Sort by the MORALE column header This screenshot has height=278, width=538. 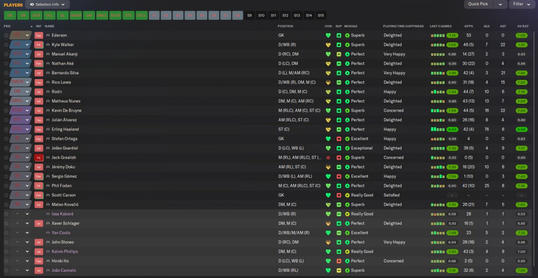(351, 26)
